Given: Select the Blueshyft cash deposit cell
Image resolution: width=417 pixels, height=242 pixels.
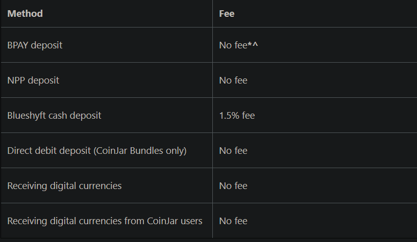Looking at the screenshot, I should click(107, 115).
